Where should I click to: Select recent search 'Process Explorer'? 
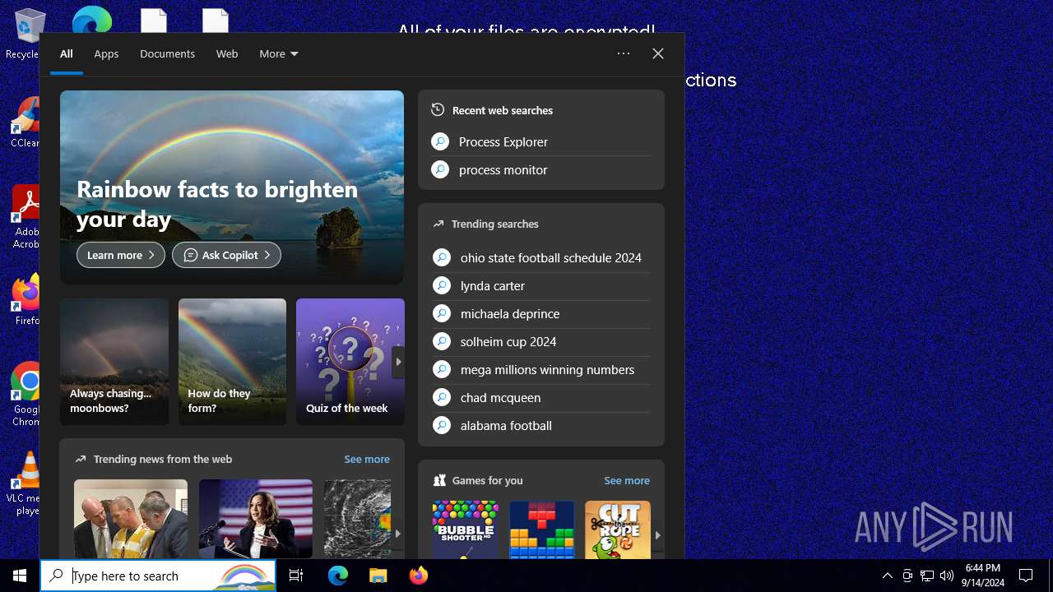pos(541,141)
